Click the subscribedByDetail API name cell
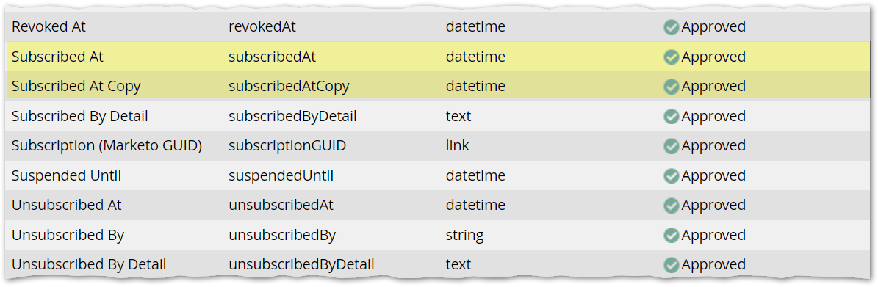878x287 pixels. [x=293, y=117]
